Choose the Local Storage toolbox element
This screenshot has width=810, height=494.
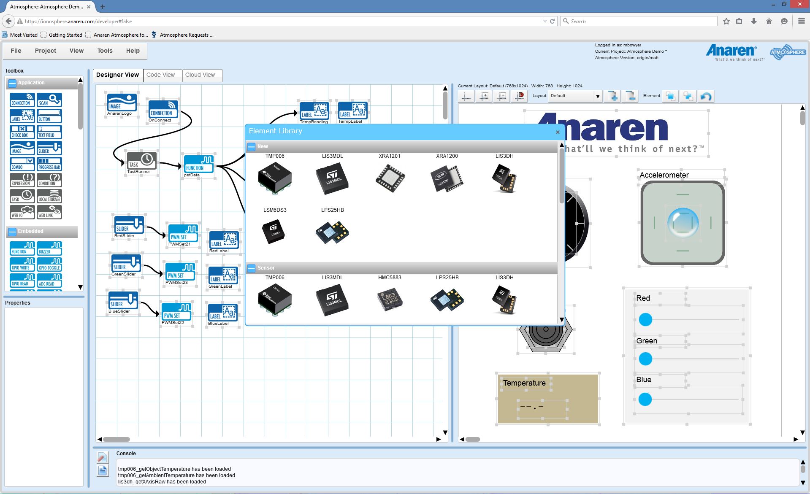[x=49, y=196]
